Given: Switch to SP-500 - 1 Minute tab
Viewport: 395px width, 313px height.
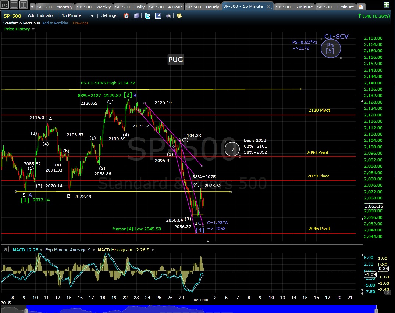Looking at the screenshot, I should (335, 7).
